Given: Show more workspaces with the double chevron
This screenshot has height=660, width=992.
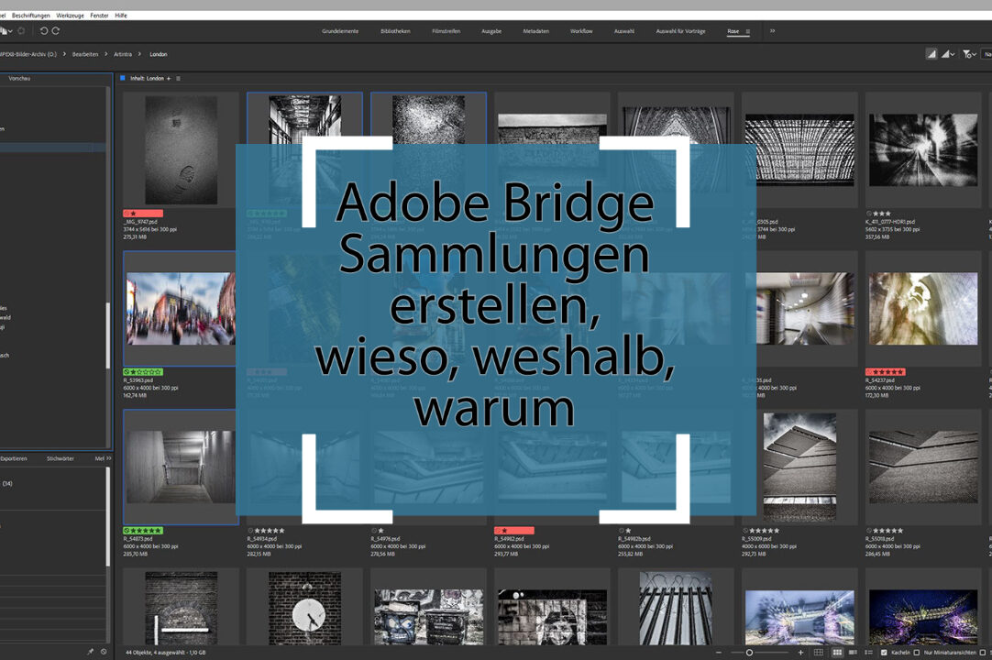Looking at the screenshot, I should click(x=773, y=31).
